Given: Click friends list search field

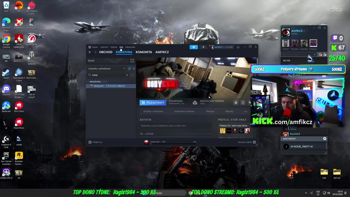Looking at the screenshot, I should pos(298,54).
